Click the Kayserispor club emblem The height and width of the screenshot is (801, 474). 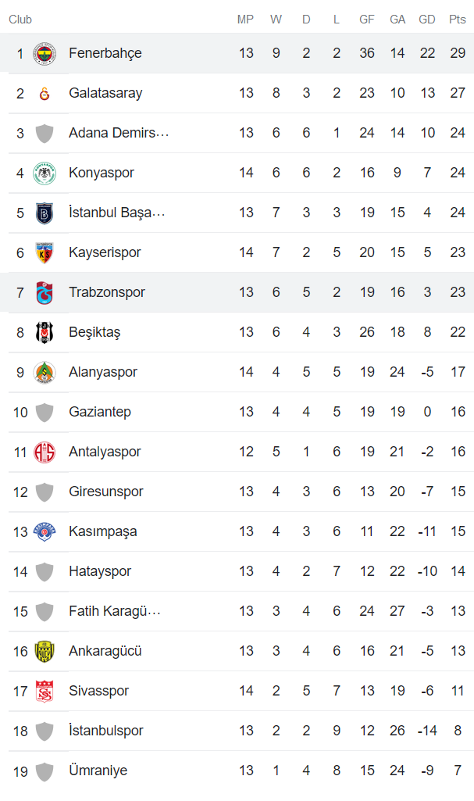45,252
